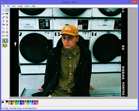Click the current foreground/background color box
Image resolution: width=139 pixels, height=111 pixels.
3,103
